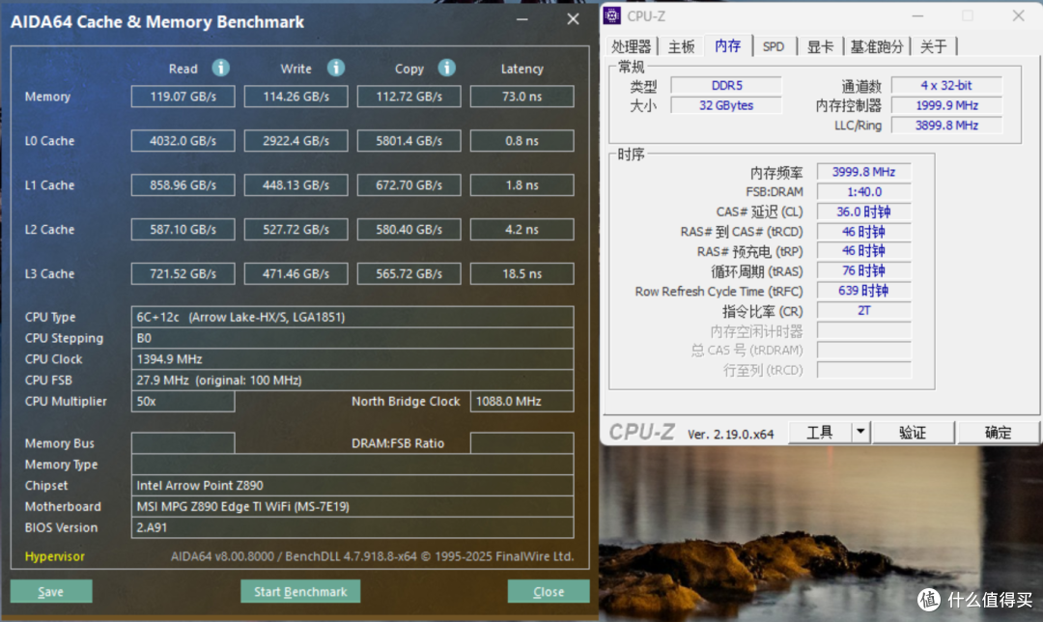Click the green Close button in AIDA64
1043x622 pixels.
pos(549,591)
